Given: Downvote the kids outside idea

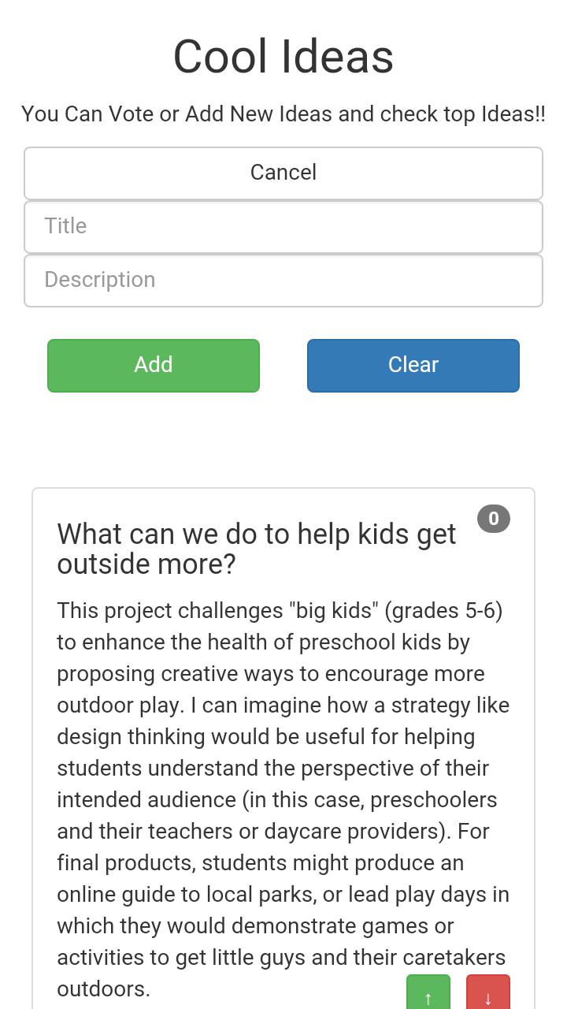Looking at the screenshot, I should pyautogui.click(x=487, y=993).
